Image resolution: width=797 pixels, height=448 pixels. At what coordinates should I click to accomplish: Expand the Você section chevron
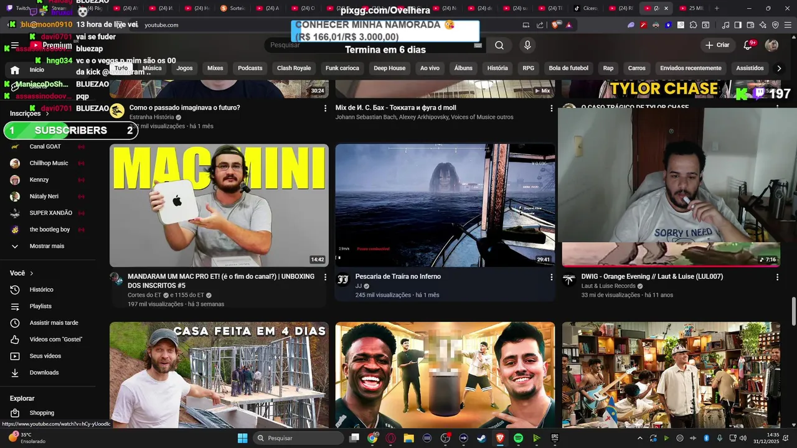tap(32, 273)
